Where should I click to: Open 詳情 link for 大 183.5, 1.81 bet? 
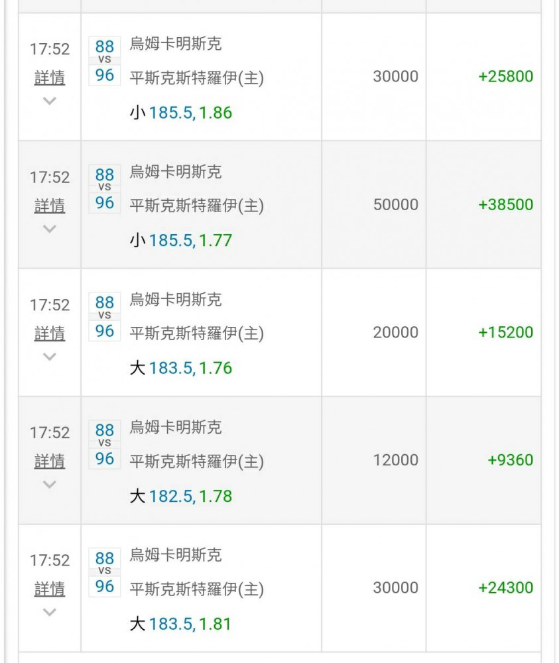click(50, 589)
